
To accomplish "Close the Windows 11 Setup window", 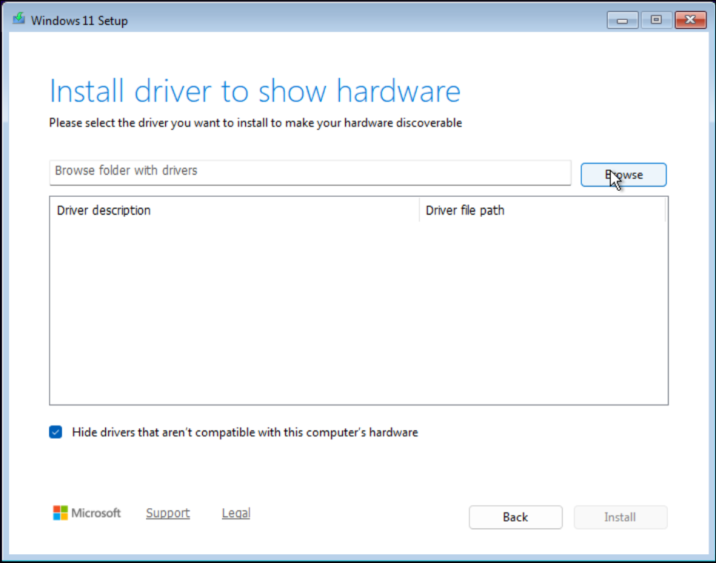I will (x=690, y=20).
